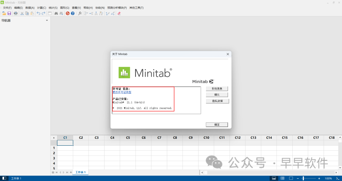Click the blue Help question mark icon
The image size is (342, 181).
coord(73,13)
